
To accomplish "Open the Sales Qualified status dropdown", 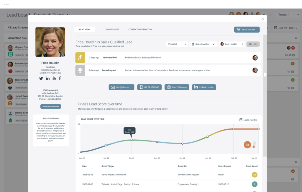I will click(203, 44).
